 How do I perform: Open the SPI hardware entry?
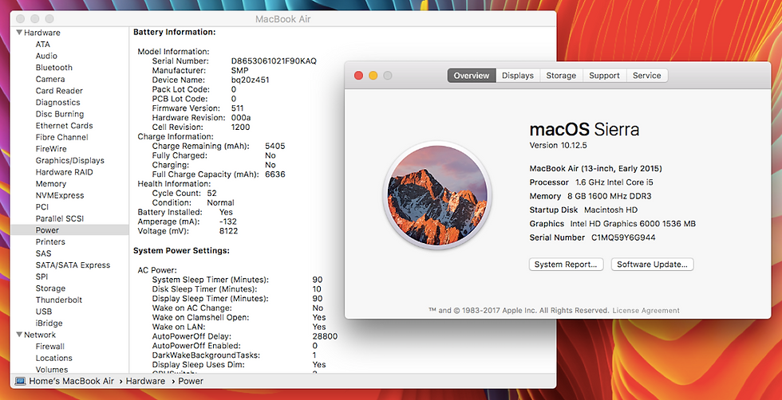click(x=41, y=276)
